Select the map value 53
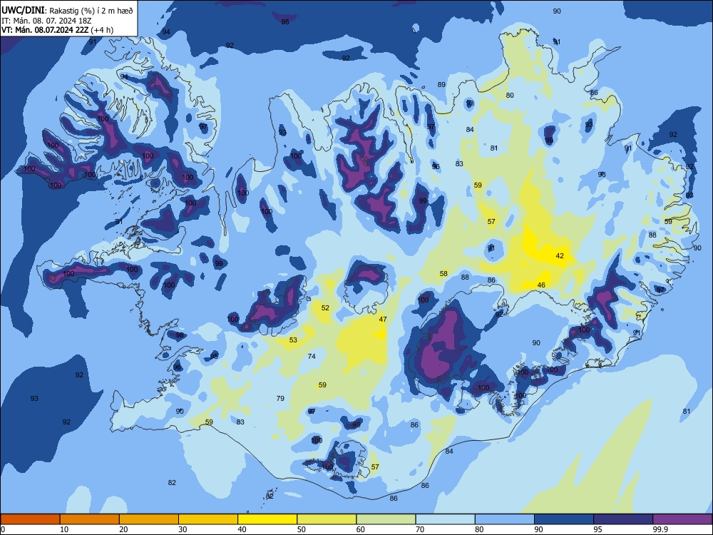The height and width of the screenshot is (535, 713). click(x=293, y=340)
